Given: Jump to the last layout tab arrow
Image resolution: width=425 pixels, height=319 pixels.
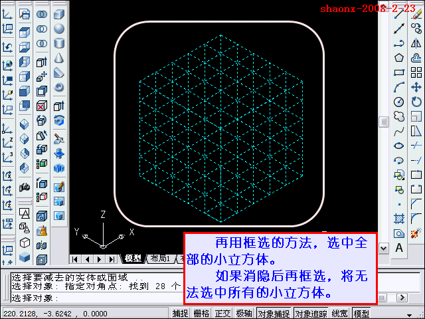Looking at the screenshot, I should pos(111,259).
